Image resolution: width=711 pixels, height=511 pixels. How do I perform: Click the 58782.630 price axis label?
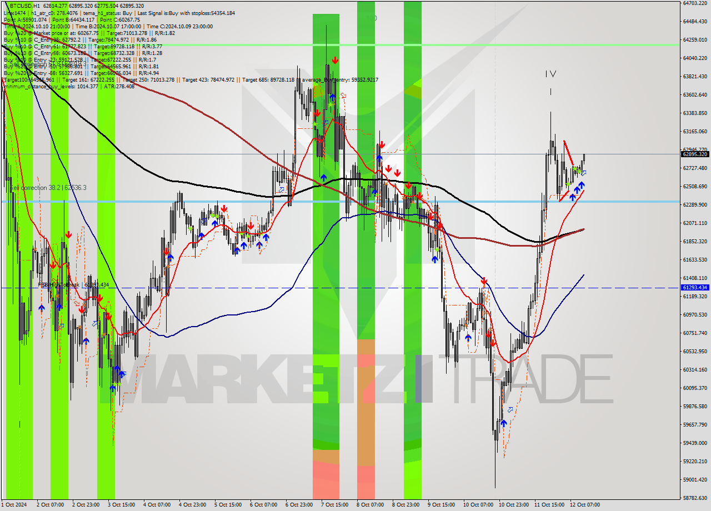point(694,498)
